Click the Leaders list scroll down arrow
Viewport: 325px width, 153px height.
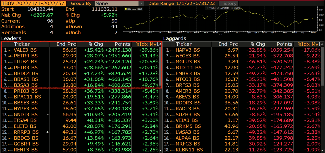tap(161, 150)
